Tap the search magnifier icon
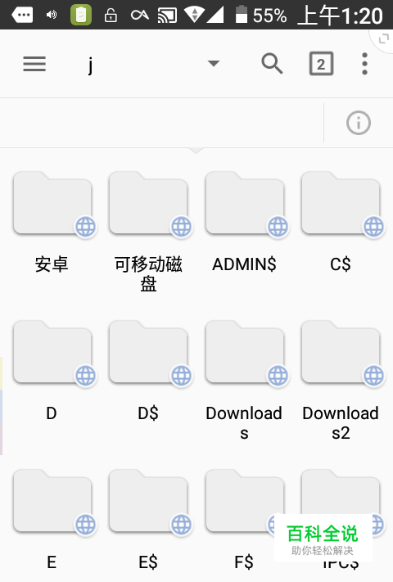Viewport: 393px width, 582px height. [272, 64]
